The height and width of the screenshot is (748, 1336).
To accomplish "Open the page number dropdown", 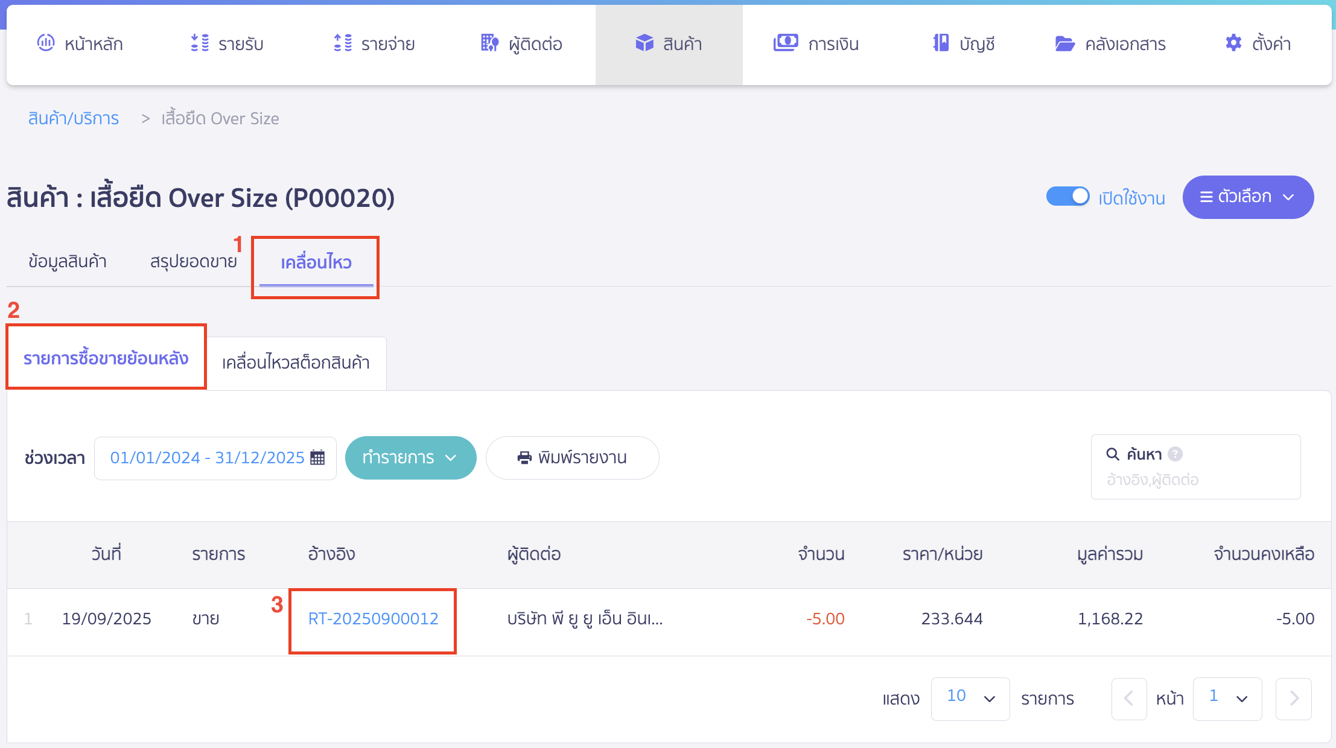I will tap(1227, 698).
